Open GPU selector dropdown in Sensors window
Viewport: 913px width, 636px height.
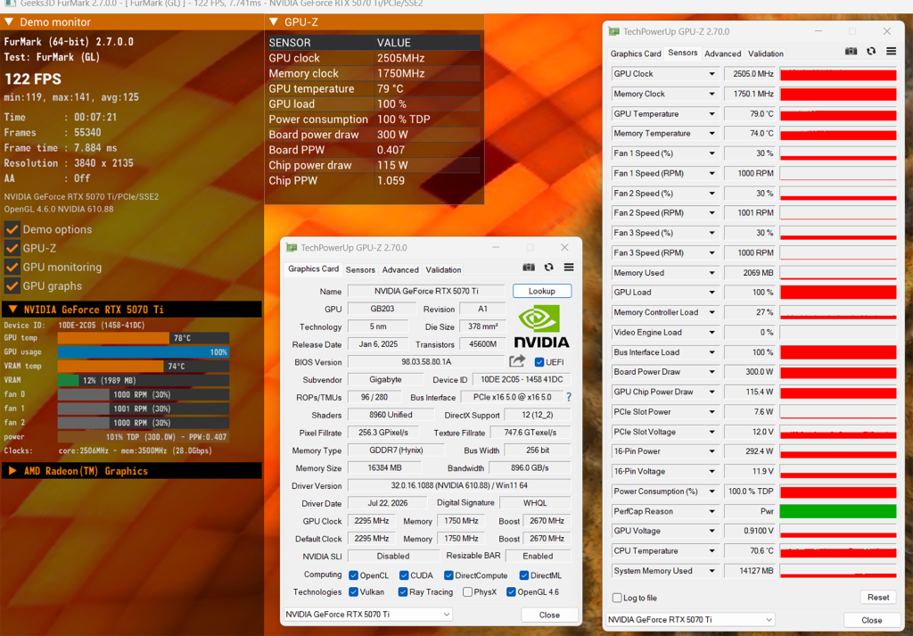click(691, 620)
